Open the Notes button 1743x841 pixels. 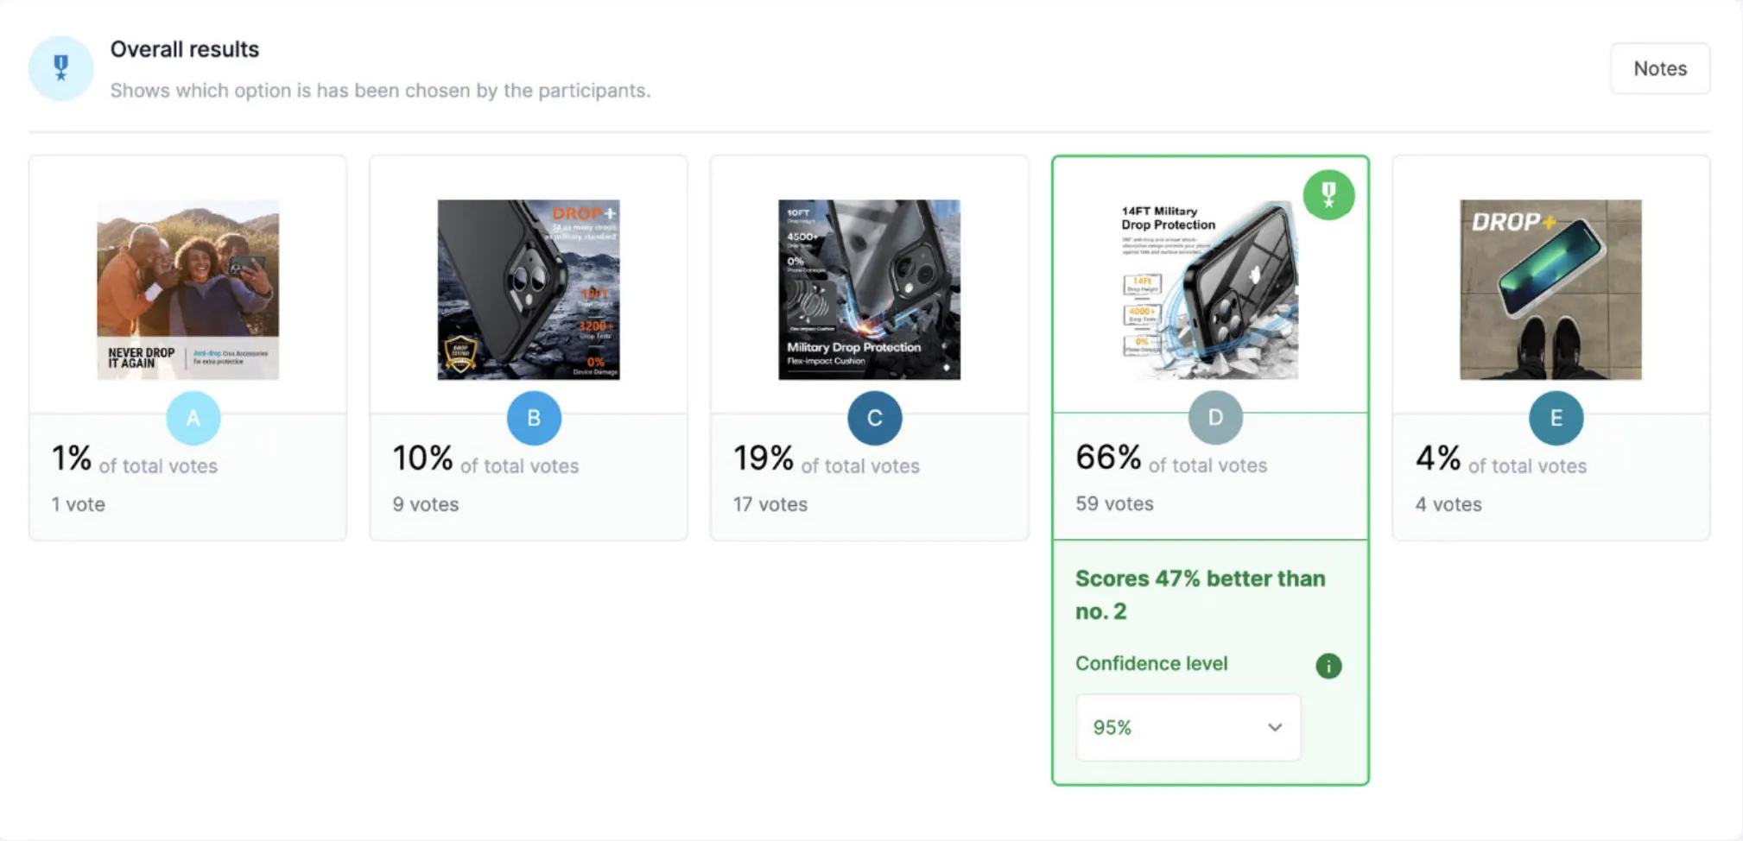1659,68
